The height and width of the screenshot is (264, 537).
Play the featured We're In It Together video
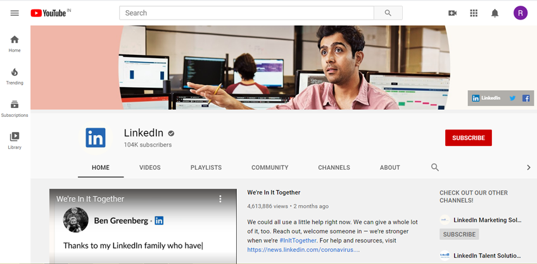(143, 226)
